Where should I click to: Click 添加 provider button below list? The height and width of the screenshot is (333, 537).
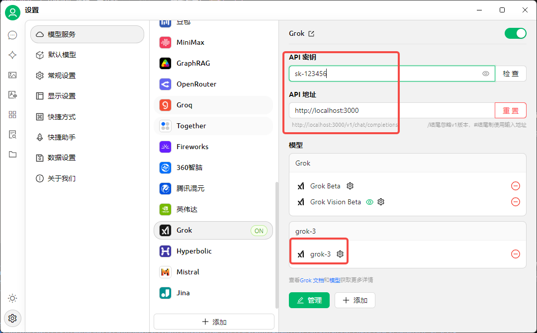tap(214, 322)
